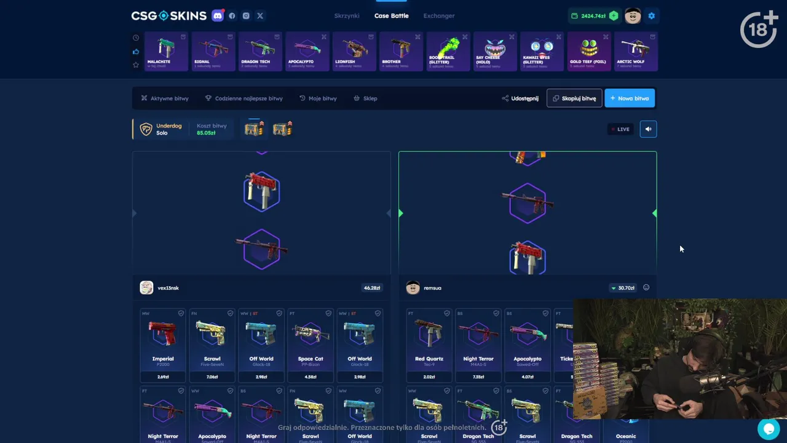Open the Gold Teef (Foil) drop card
Image resolution: width=787 pixels, height=443 pixels.
point(589,52)
